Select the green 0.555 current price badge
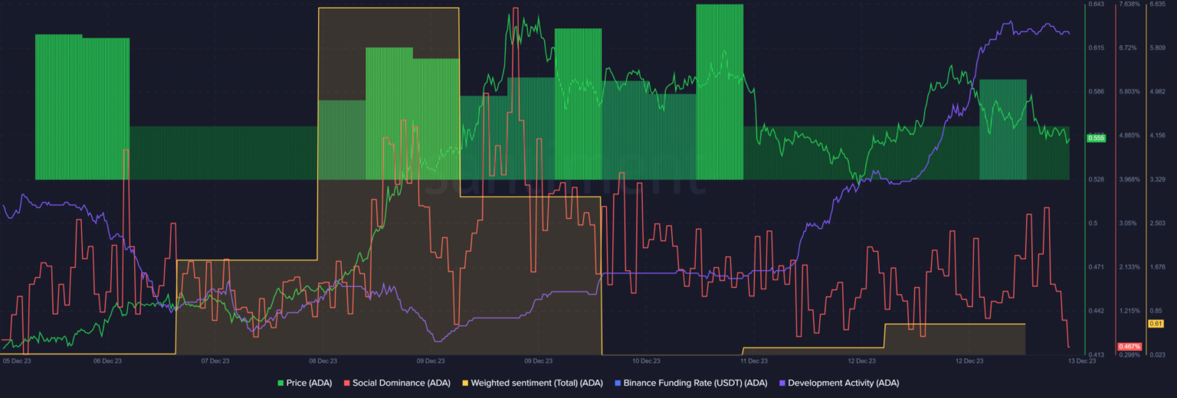Image resolution: width=1177 pixels, height=398 pixels. 1096,139
